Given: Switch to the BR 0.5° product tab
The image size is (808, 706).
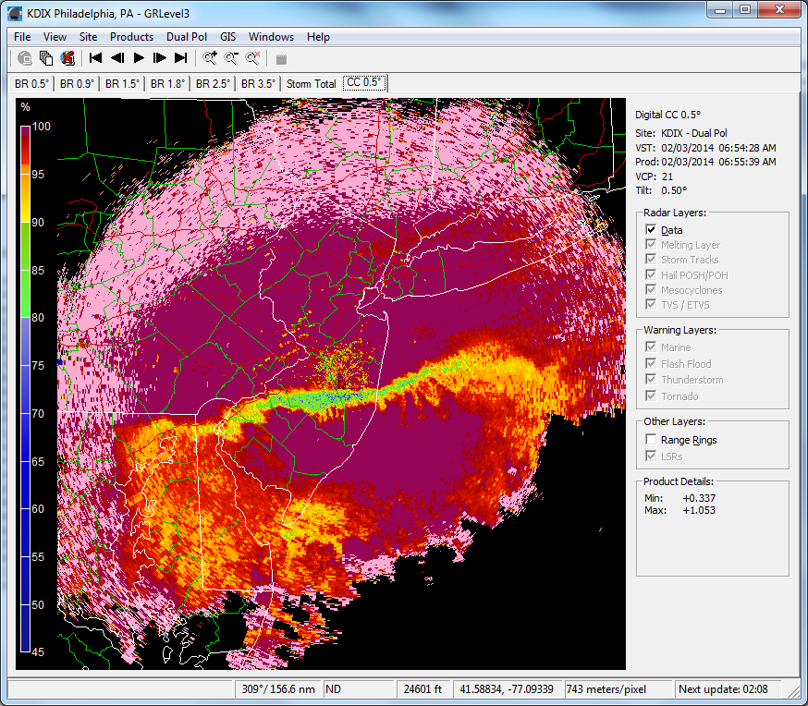Looking at the screenshot, I should point(31,83).
